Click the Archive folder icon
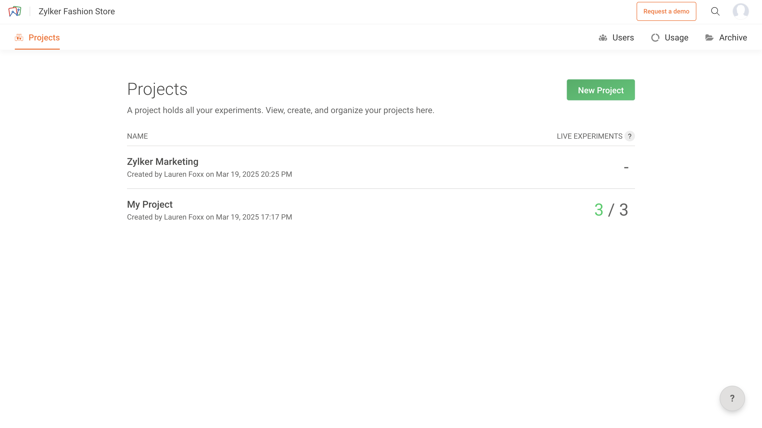 (709, 38)
